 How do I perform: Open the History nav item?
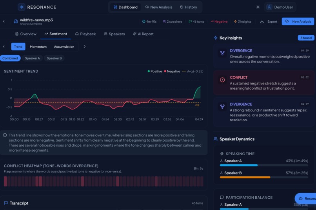(x=189, y=7)
